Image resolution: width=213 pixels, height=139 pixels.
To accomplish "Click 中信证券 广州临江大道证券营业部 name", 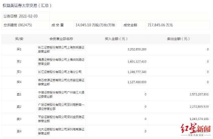I will pos(61,95).
